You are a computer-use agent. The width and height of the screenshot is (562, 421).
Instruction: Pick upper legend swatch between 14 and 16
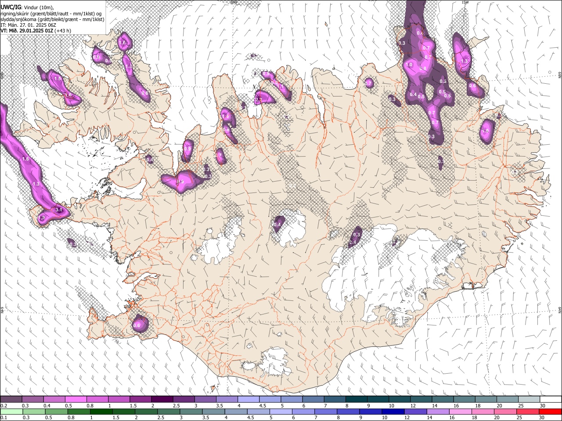click(x=443, y=399)
